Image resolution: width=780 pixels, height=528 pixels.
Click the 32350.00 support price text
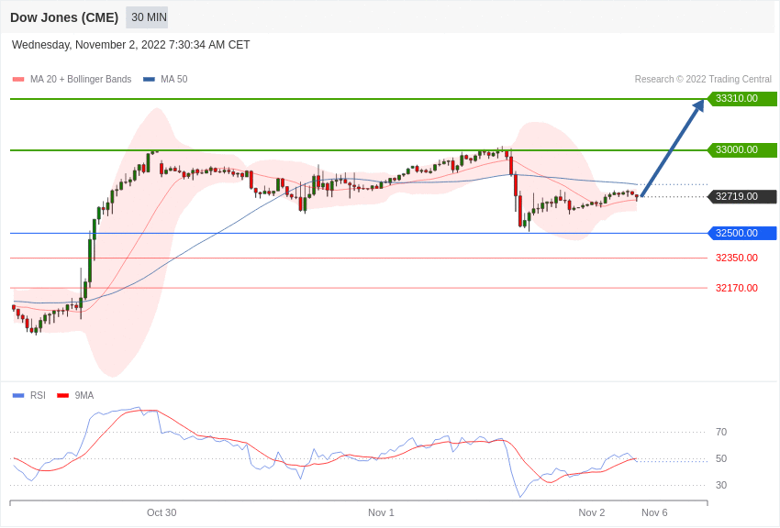click(x=737, y=258)
